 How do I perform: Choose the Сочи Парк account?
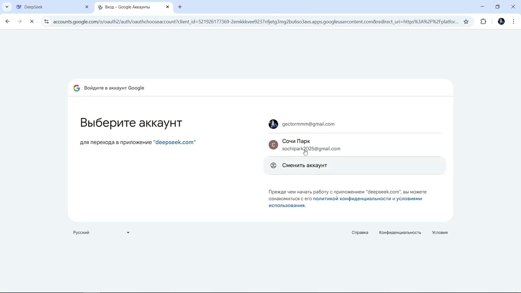355,145
